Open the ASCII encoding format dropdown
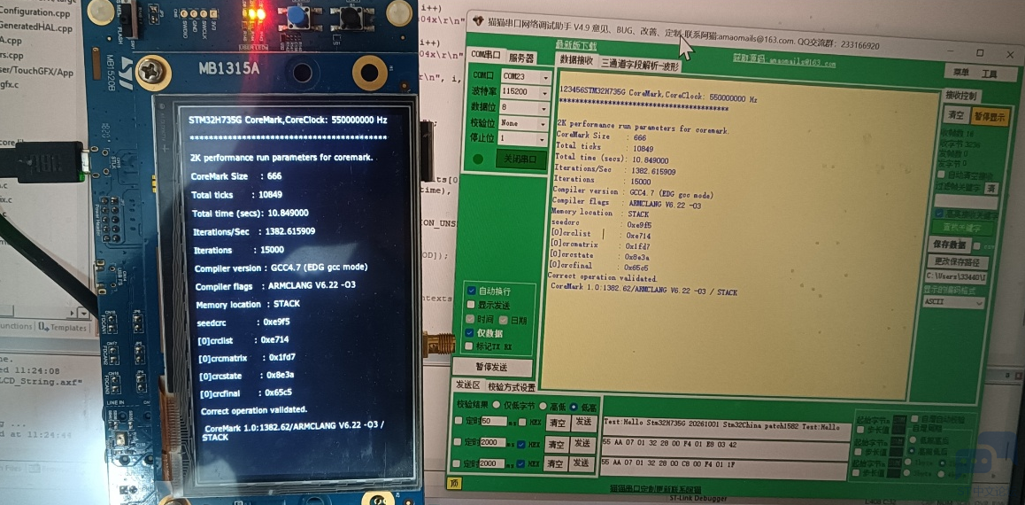The width and height of the screenshot is (1025, 505). tap(954, 303)
